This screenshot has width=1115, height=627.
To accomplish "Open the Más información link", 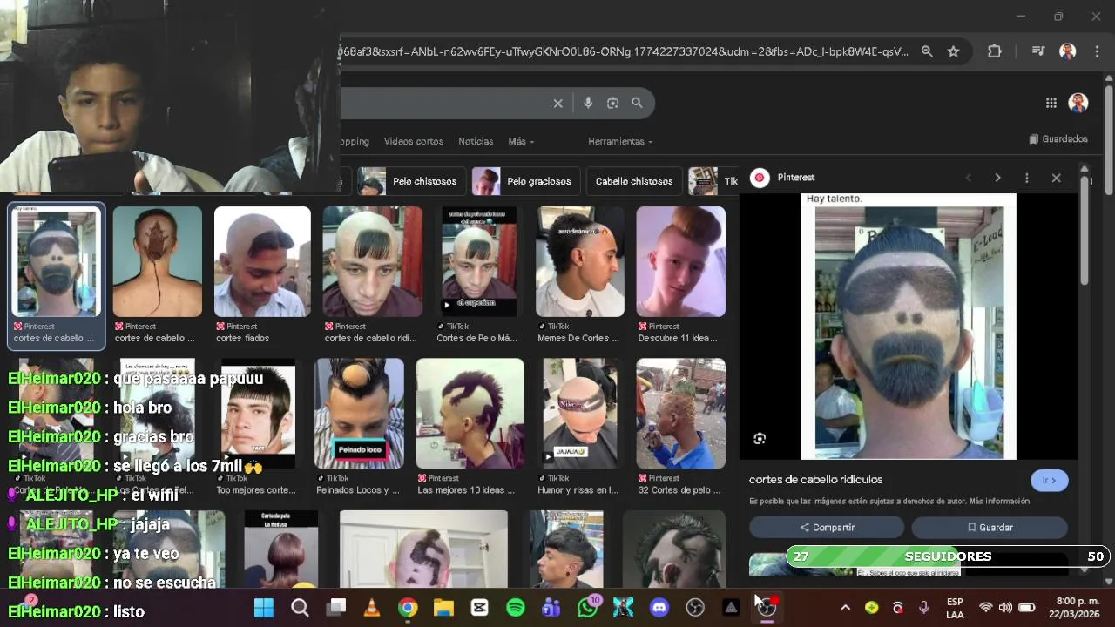I will 999,502.
